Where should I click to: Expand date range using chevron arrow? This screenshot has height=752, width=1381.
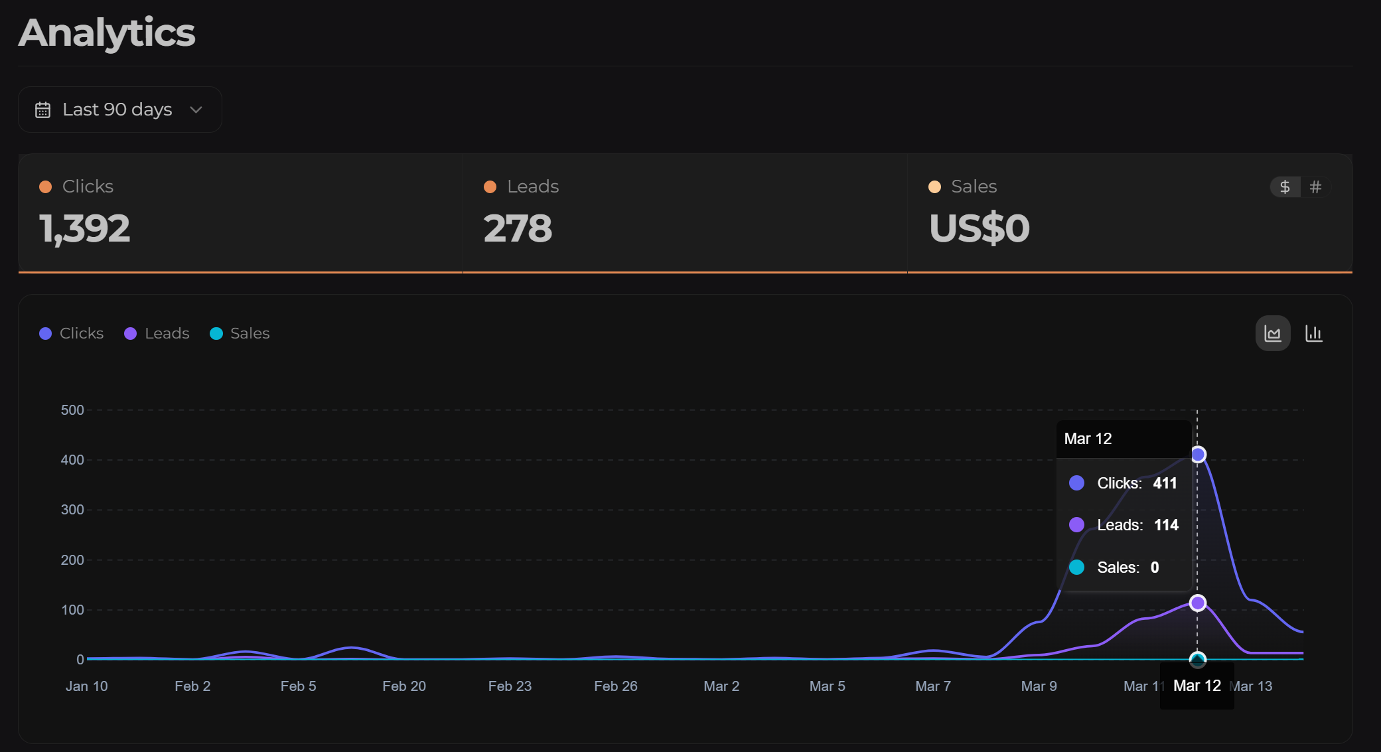coord(196,110)
